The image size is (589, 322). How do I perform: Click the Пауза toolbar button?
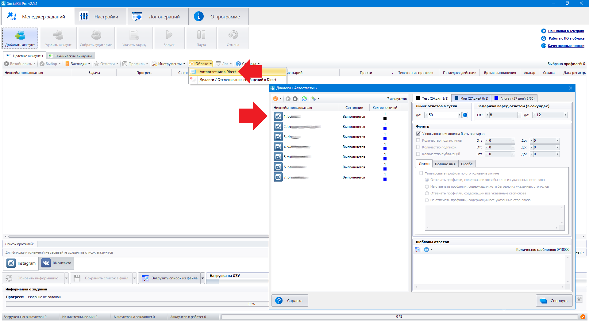click(201, 38)
